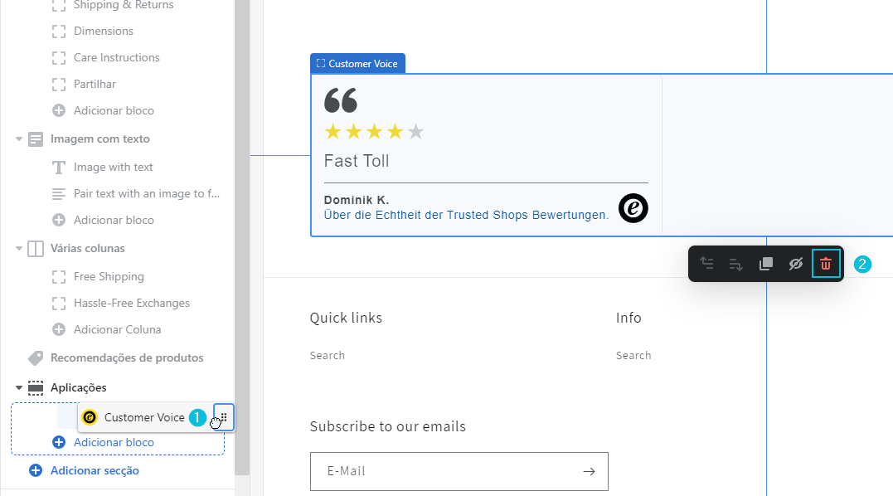Open Recomendações de produtos section
Image resolution: width=893 pixels, height=496 pixels.
click(127, 358)
